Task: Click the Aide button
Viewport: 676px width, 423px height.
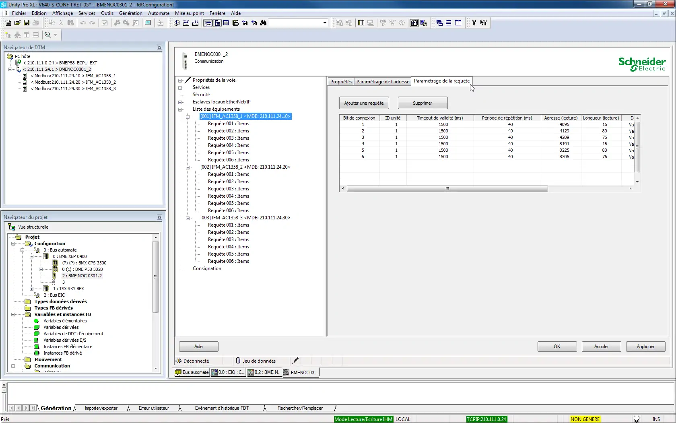Action: click(x=199, y=347)
